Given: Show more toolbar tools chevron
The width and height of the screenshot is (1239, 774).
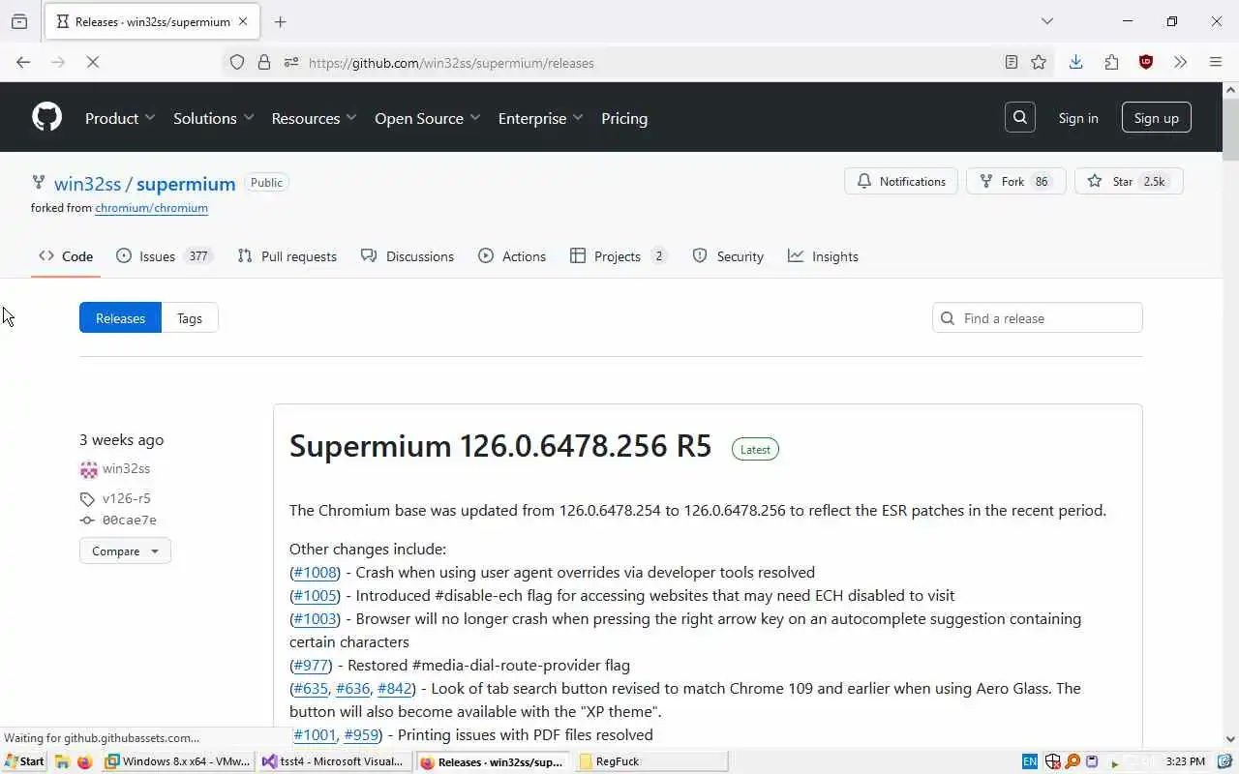Looking at the screenshot, I should click(x=1181, y=63).
